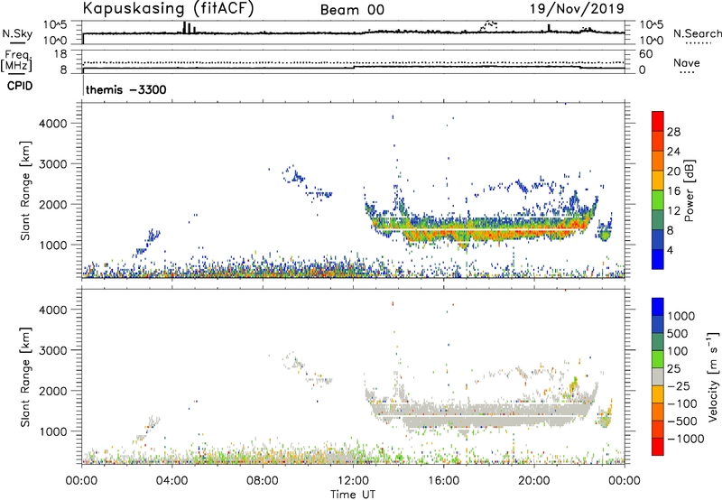Click the "16" value on Power colorbar
Viewport: 722px width, 500px height.
pyautogui.click(x=673, y=191)
